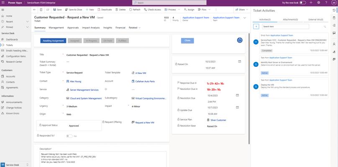
Task: Click the round timer icon beside Close
Action: coord(240,40)
